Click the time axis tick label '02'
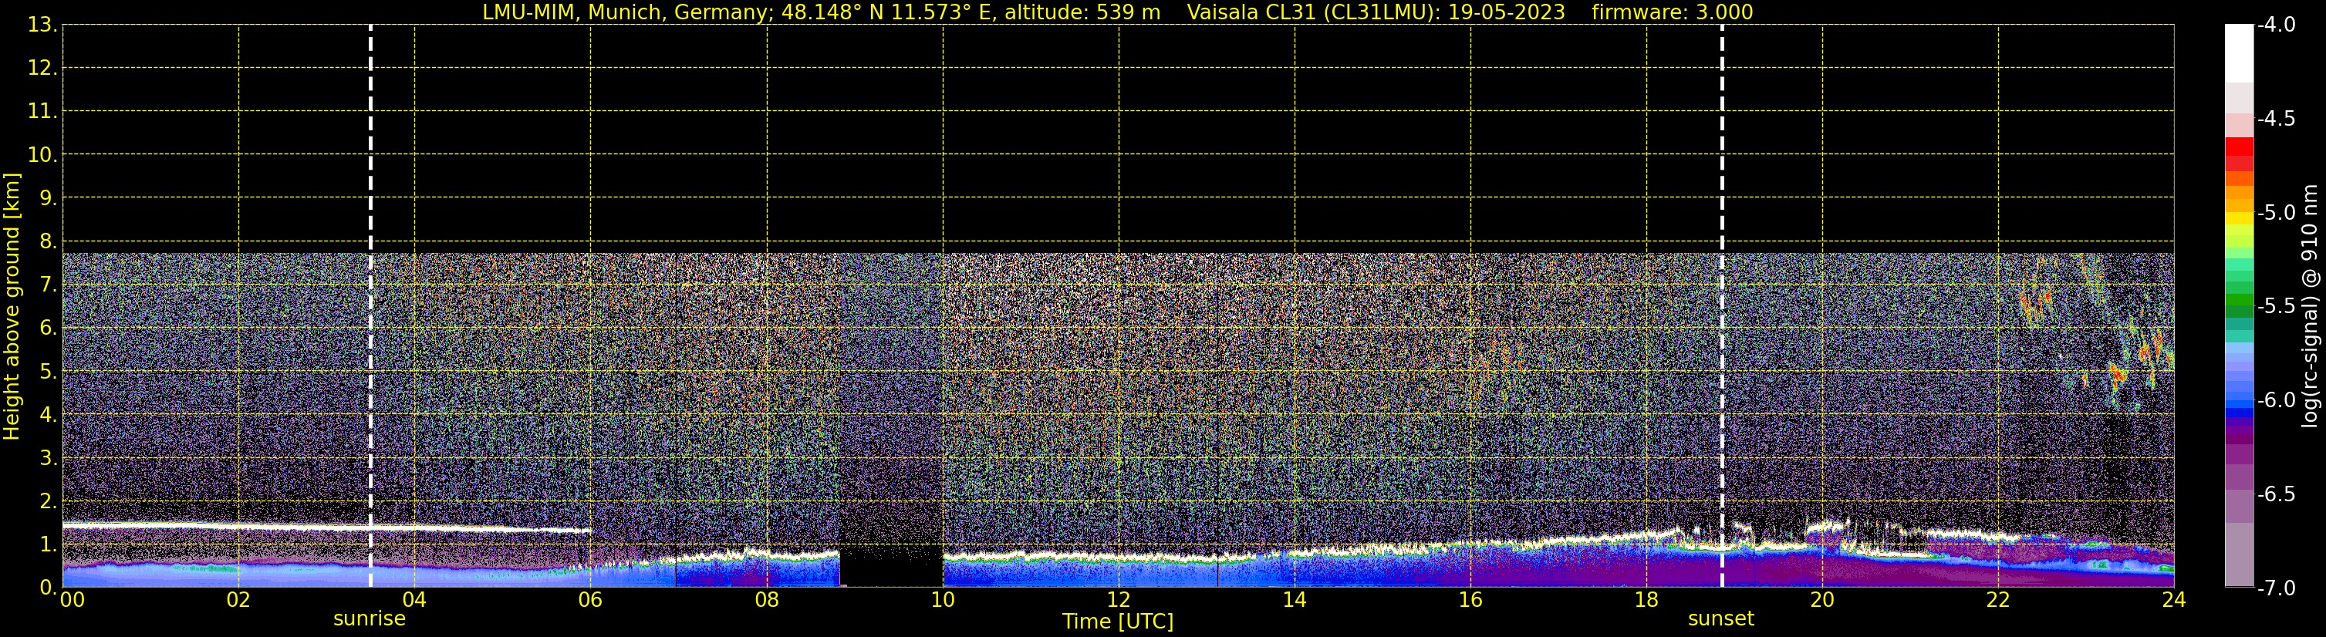 coord(238,601)
